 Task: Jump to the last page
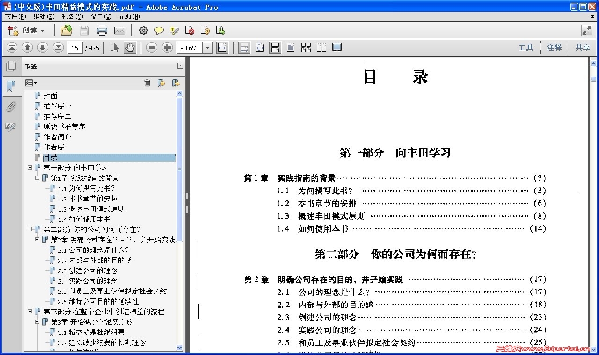[x=58, y=47]
